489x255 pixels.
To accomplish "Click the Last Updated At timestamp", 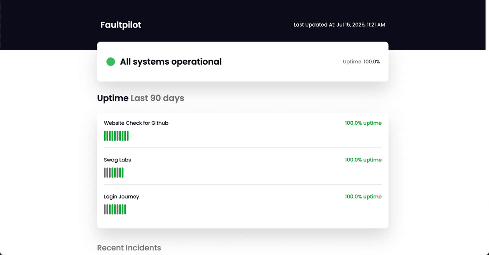I will [339, 24].
